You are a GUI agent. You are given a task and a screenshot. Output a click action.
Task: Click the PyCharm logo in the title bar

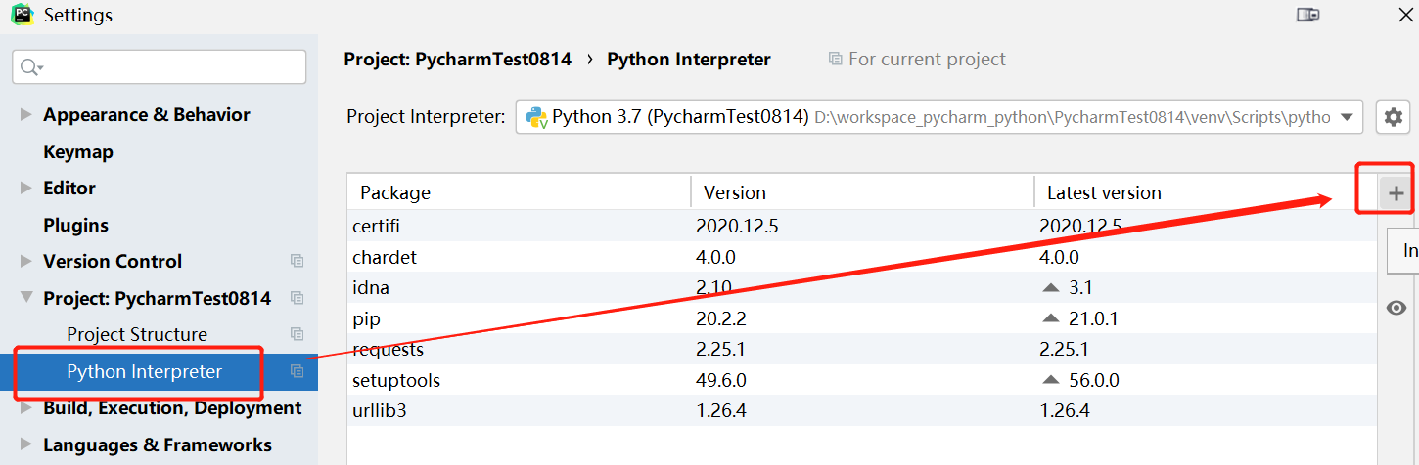[x=22, y=15]
